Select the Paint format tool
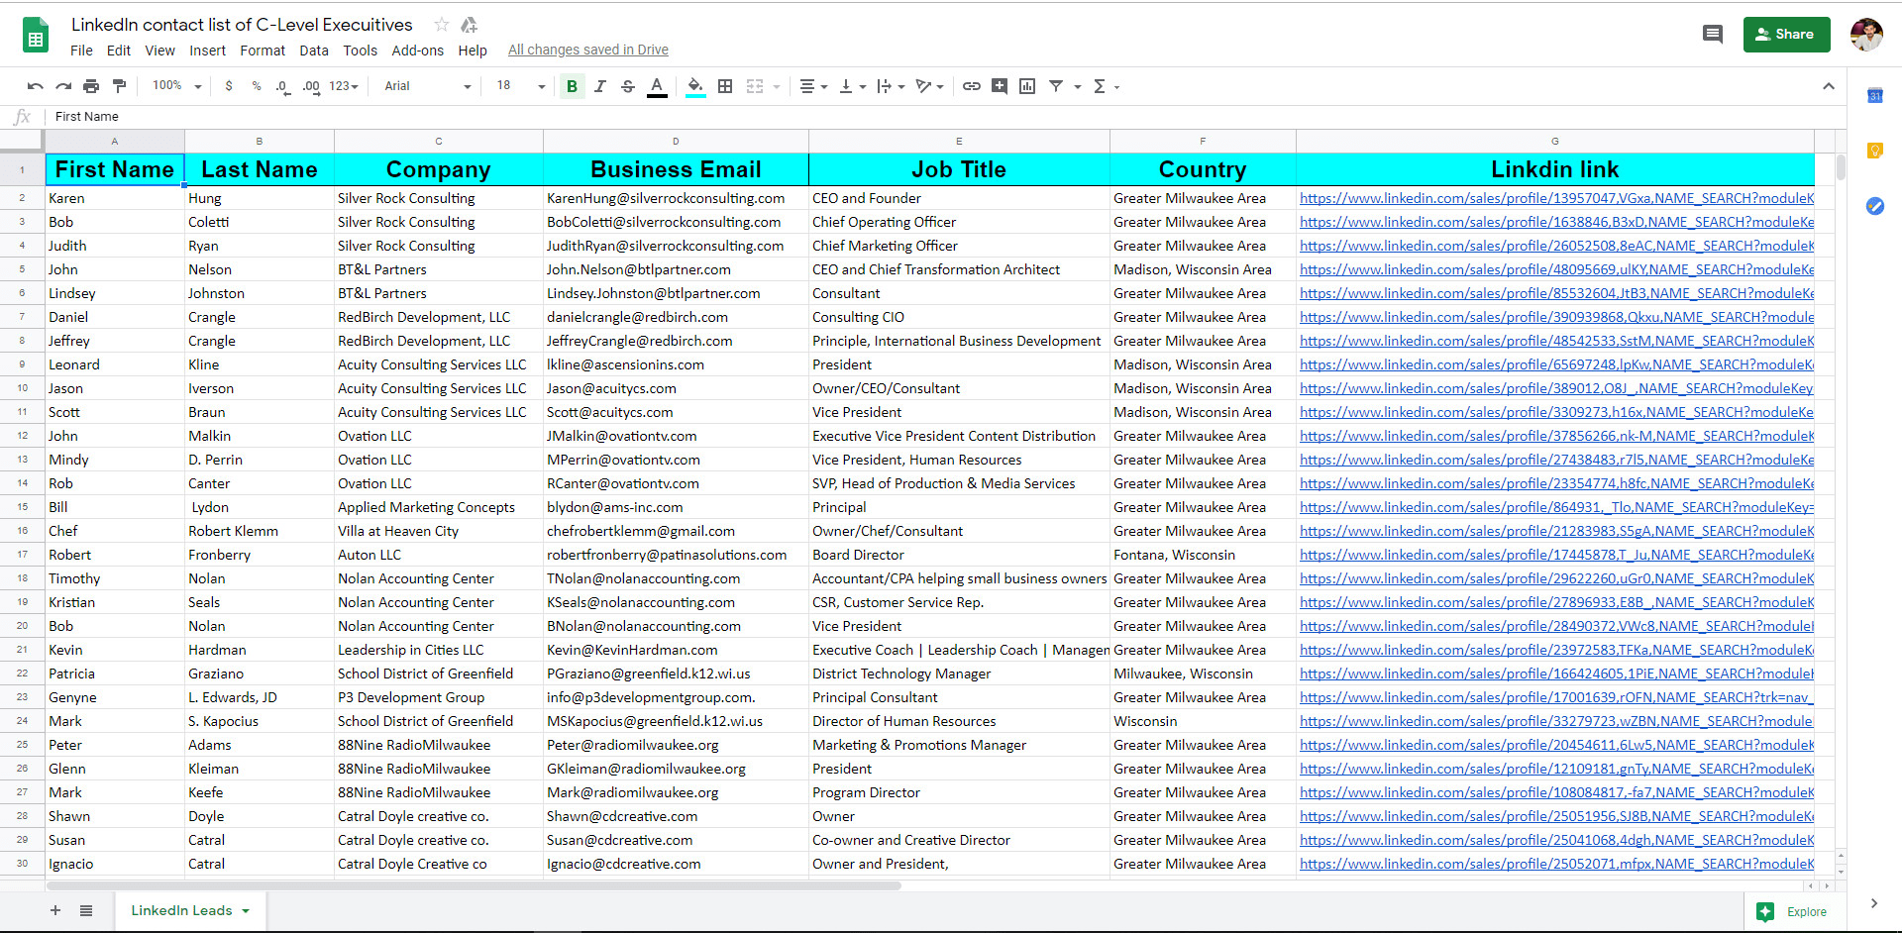 [119, 87]
